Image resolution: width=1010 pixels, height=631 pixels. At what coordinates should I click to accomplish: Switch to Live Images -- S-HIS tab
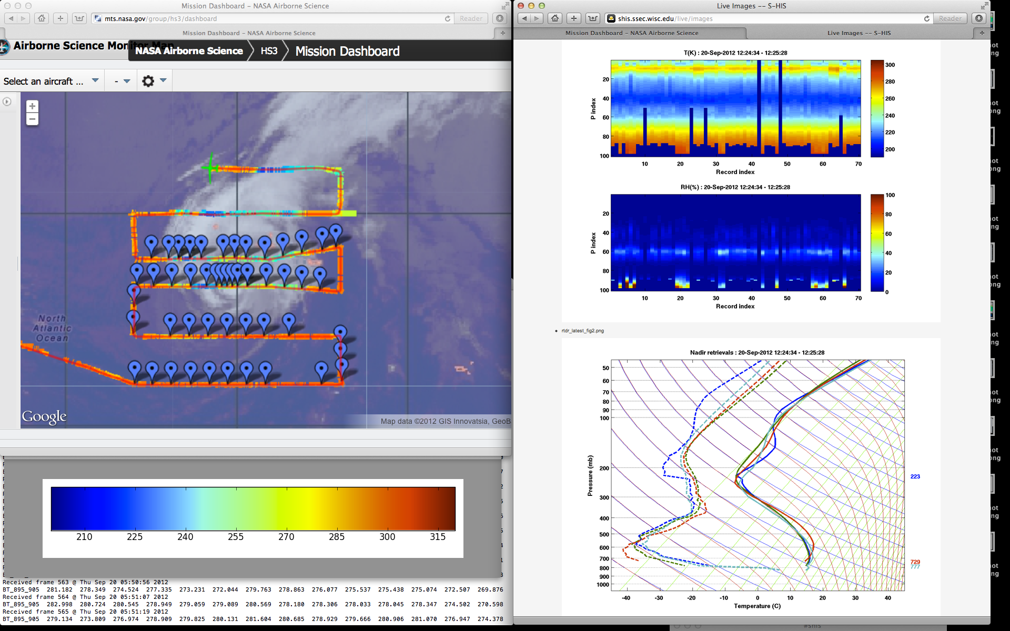[x=858, y=33]
